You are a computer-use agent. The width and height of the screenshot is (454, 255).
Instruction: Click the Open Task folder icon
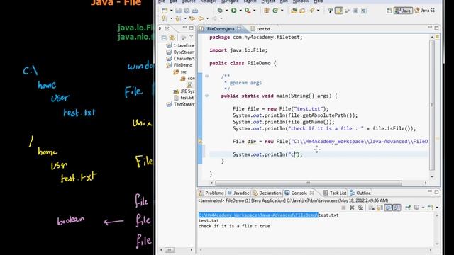pos(302,11)
